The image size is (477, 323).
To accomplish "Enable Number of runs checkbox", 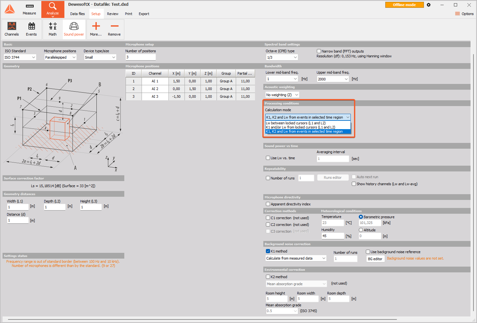I will tap(268, 178).
